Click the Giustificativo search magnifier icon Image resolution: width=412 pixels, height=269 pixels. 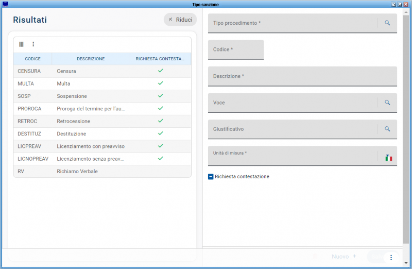pyautogui.click(x=387, y=129)
